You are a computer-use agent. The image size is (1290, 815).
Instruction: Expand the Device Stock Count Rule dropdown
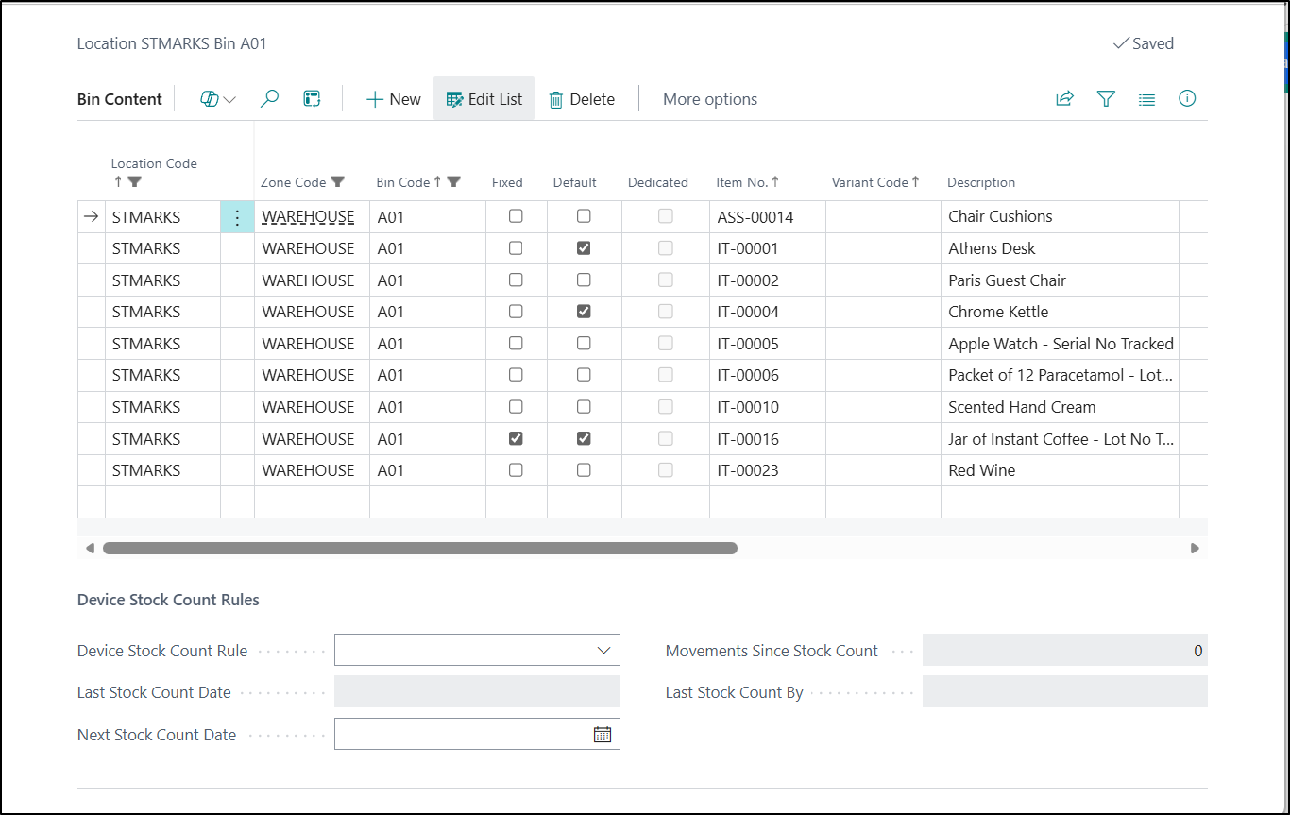tap(603, 651)
